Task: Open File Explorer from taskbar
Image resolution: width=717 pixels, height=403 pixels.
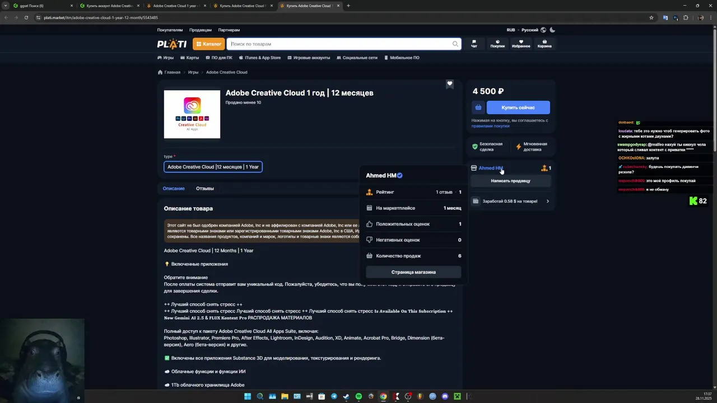Action: [x=285, y=396]
